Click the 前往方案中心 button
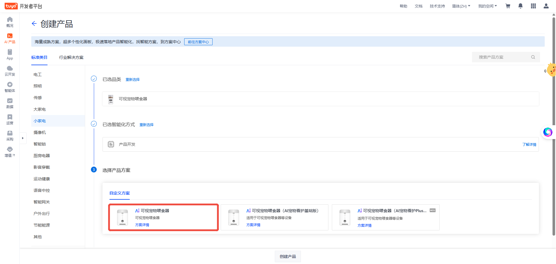 point(198,42)
